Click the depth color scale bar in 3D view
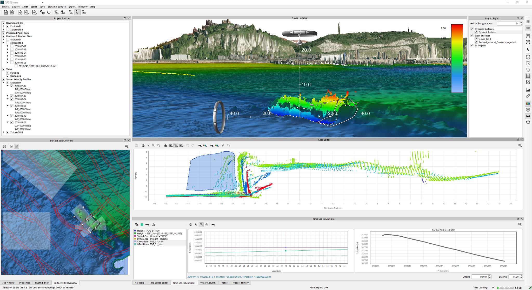 457,58
